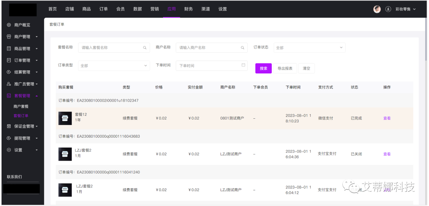Image resolution: width=429 pixels, height=206 pixels.
Task: Open 商户套餐 submenu item
Action: click(x=21, y=106)
